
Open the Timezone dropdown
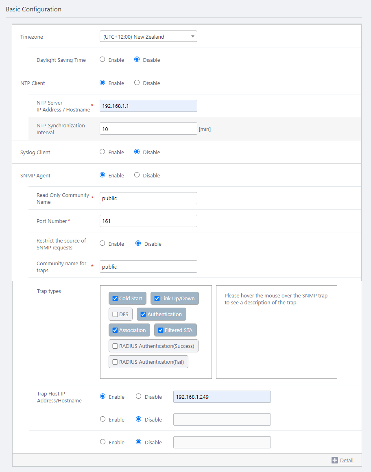(x=148, y=37)
